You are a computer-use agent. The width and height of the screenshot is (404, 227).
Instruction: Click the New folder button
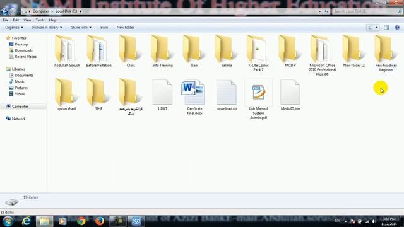[x=125, y=27]
